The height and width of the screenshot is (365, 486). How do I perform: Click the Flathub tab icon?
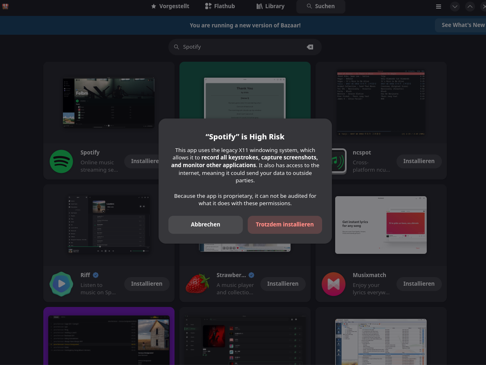pos(208,6)
